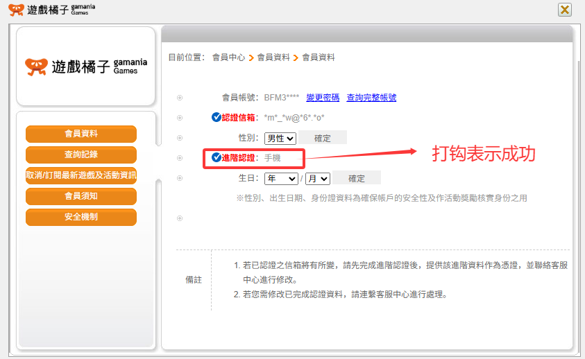The width and height of the screenshot is (585, 359).
Task: Expand the 月 birth month dropdown
Action: [x=318, y=178]
